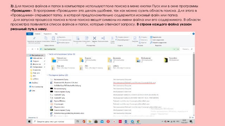The width and height of the screenshot is (225, 126).
Task: Click Cut (Вырезать) in the ribbon
Action: point(61,37)
